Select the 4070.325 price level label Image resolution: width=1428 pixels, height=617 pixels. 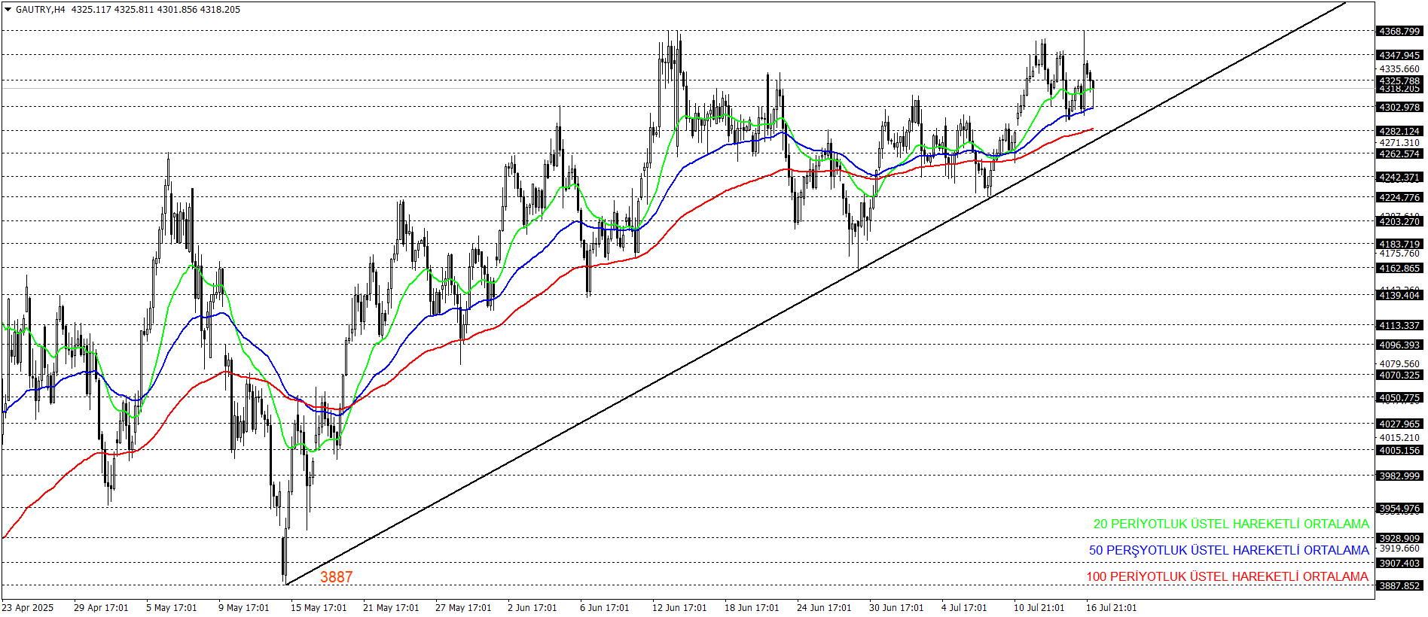(1399, 375)
